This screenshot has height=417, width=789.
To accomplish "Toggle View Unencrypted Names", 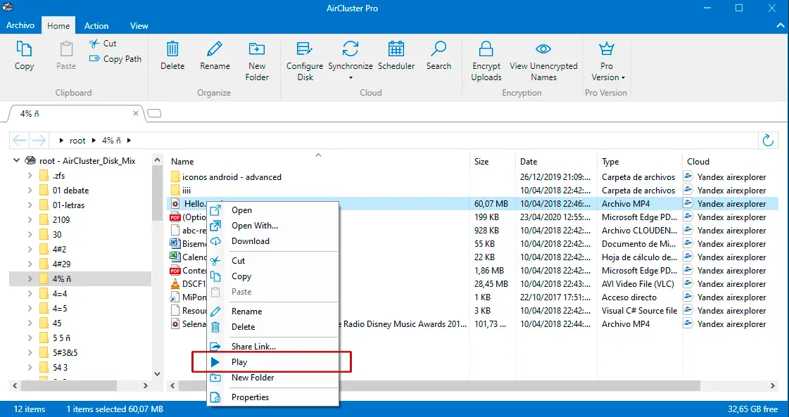I will 543,61.
